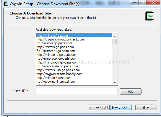
Task: Select ftp://mirrors.go-parts.com mirror
Action: click(74, 43)
